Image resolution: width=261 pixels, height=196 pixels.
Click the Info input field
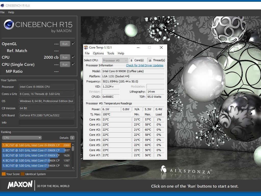point(46,122)
